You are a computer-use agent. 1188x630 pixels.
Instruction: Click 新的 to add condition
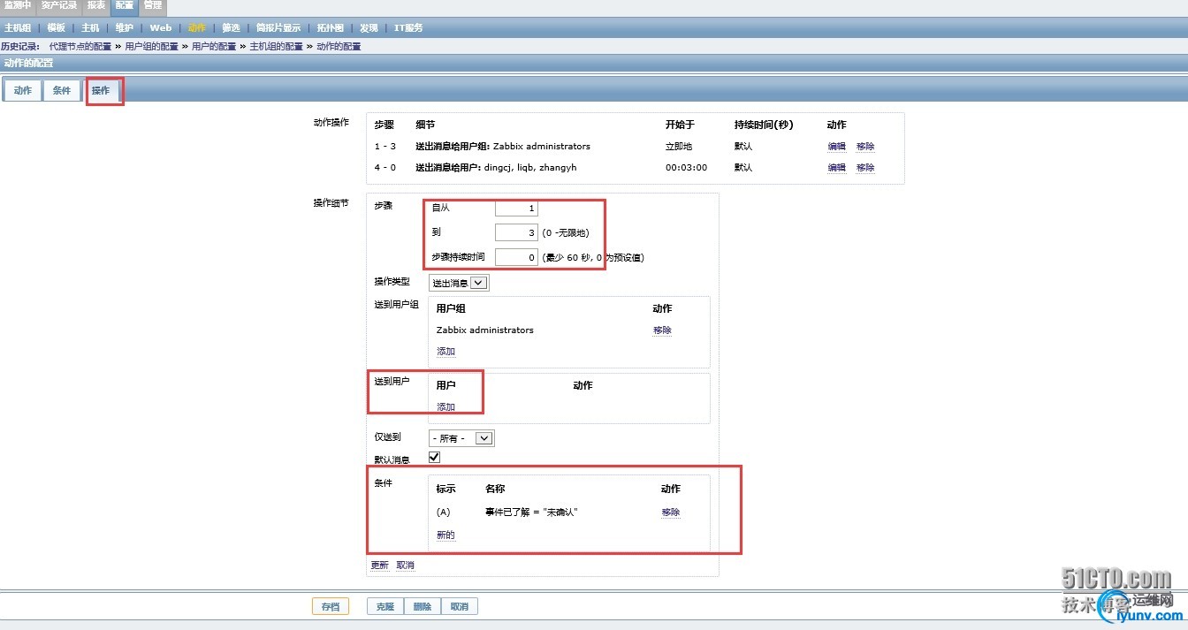(445, 535)
